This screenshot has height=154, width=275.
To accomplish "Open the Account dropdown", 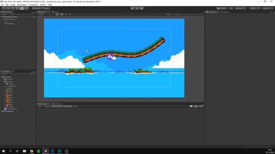I will coord(241,9).
